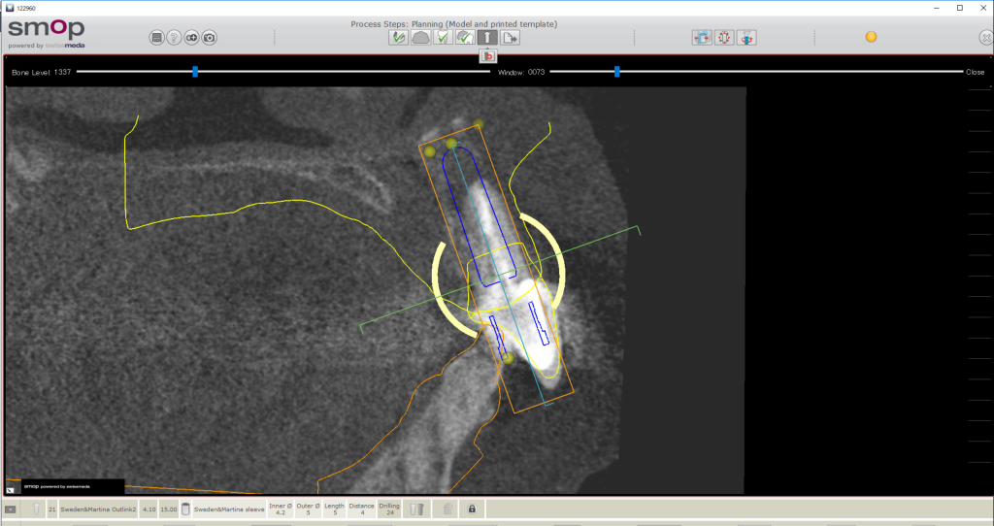Select the implant planning process step icon
The image size is (994, 526).
tap(487, 38)
